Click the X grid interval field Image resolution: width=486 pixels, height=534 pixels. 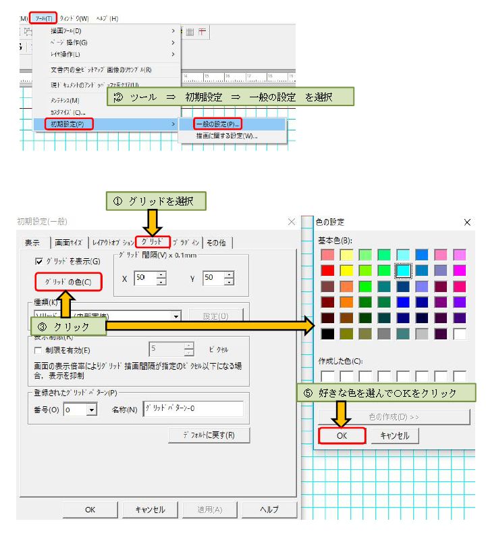coord(145,278)
